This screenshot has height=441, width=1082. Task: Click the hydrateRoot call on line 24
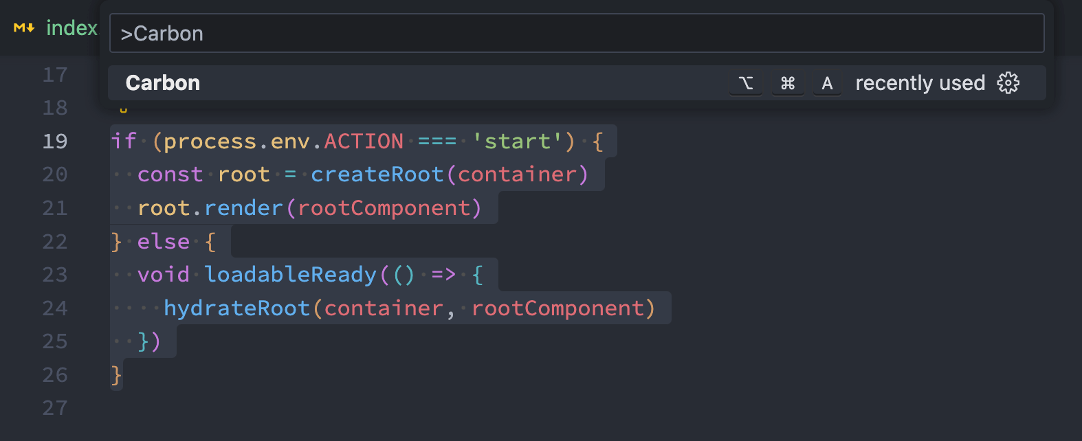(236, 308)
